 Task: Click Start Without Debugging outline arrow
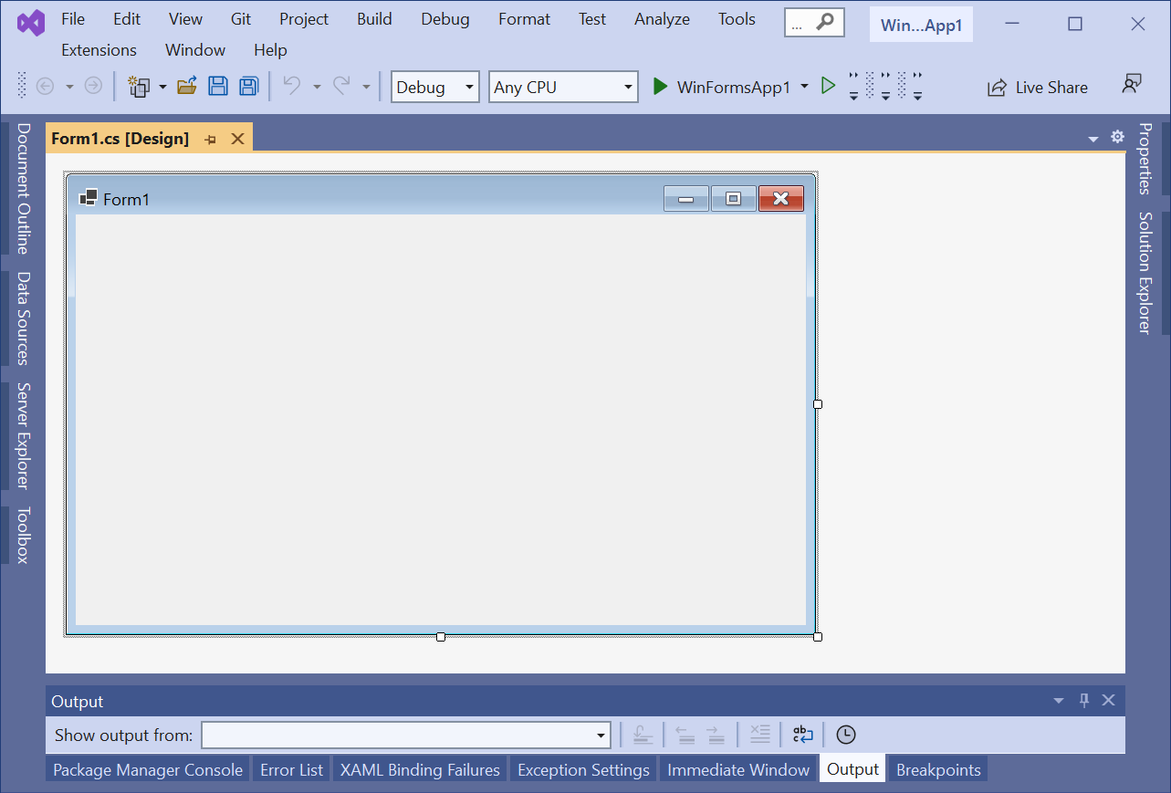click(x=828, y=87)
